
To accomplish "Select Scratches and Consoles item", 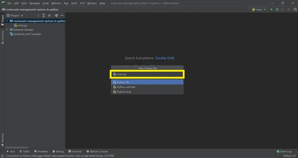I will [x=25, y=34].
